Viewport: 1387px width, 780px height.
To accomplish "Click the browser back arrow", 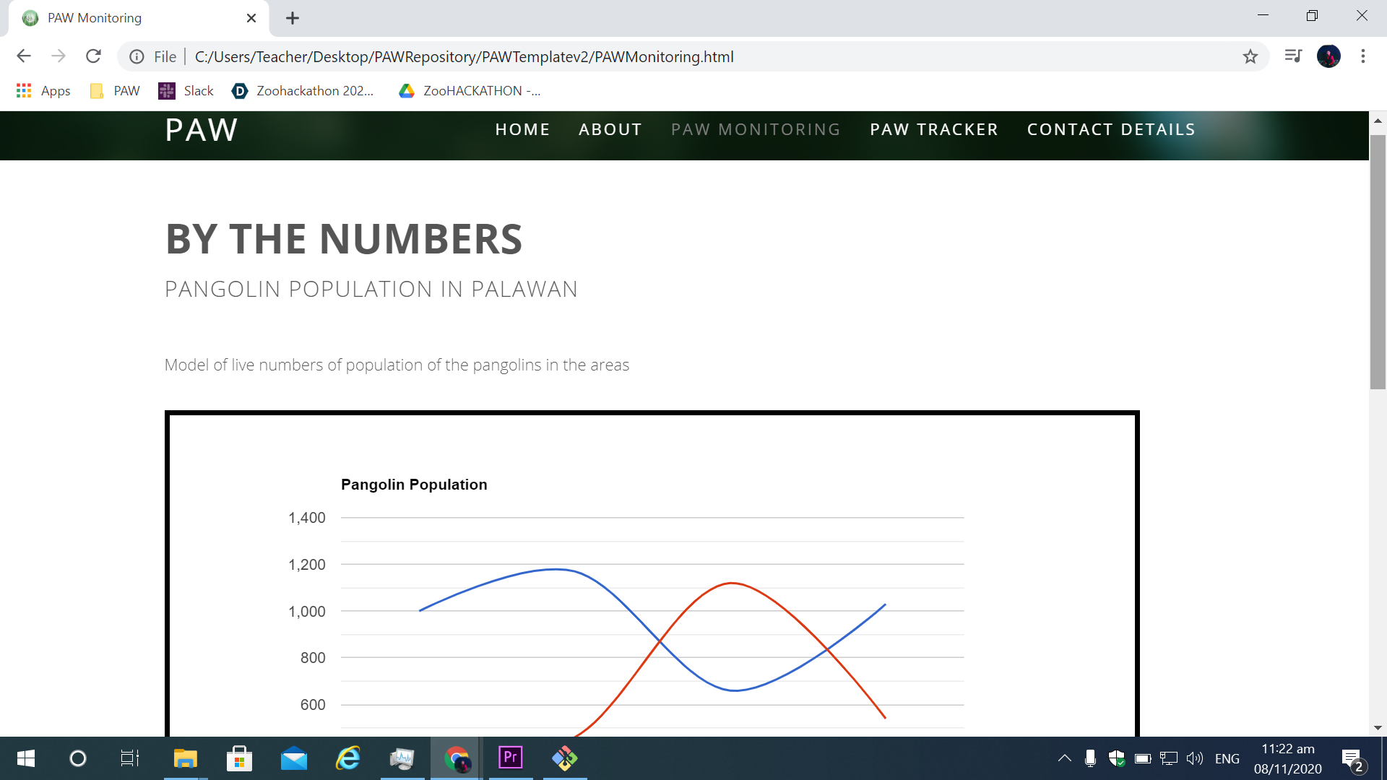I will point(24,56).
